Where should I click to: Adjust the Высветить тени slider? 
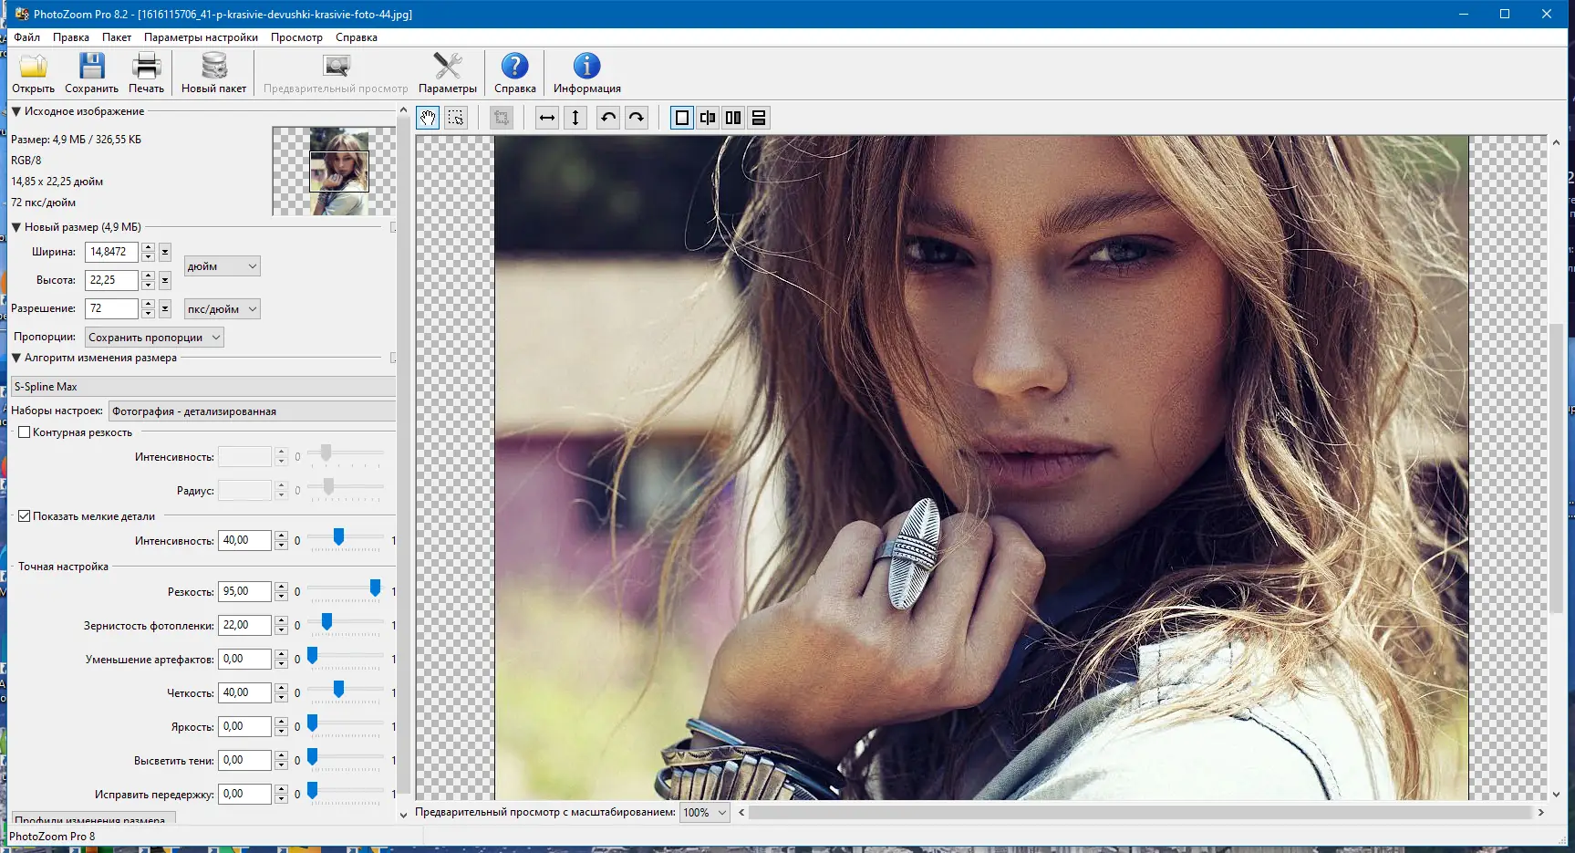tap(312, 758)
